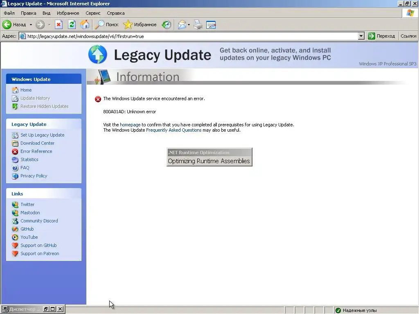Open the Frequently Asked Questions link
The height and width of the screenshot is (314, 419).
[x=173, y=130]
